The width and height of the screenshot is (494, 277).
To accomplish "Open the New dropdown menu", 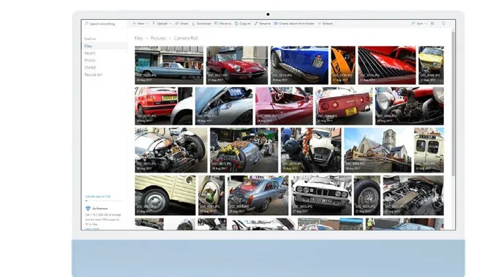I will [x=140, y=24].
